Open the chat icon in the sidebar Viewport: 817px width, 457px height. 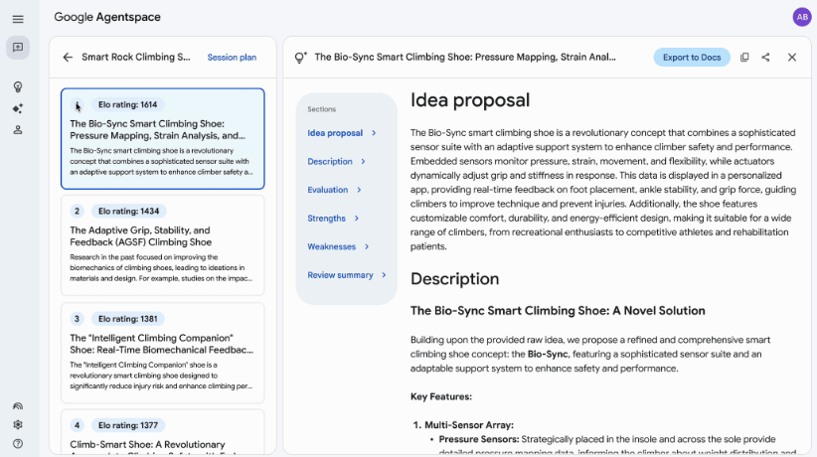pos(18,48)
